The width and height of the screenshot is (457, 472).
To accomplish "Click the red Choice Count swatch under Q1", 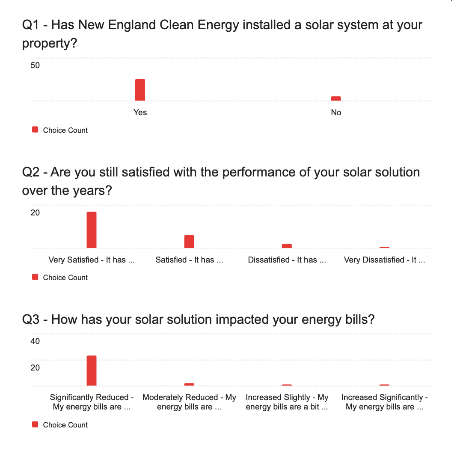I will tap(35, 130).
